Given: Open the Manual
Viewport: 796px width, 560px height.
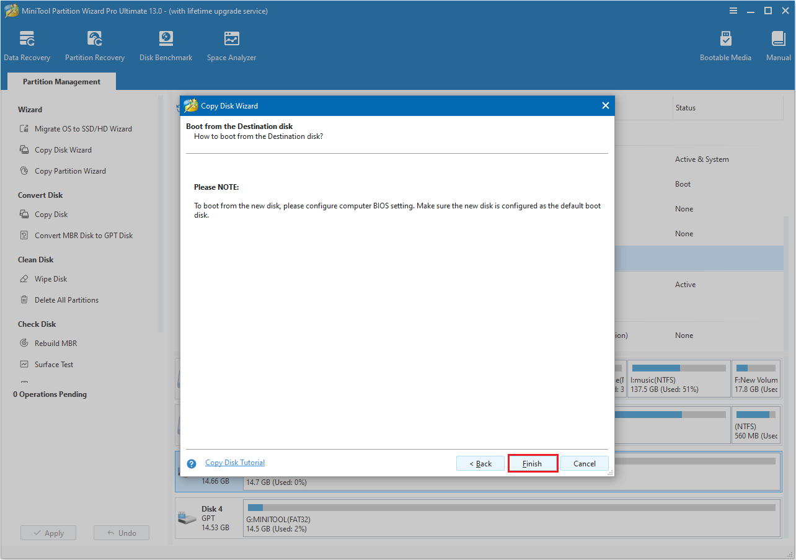Looking at the screenshot, I should (778, 44).
